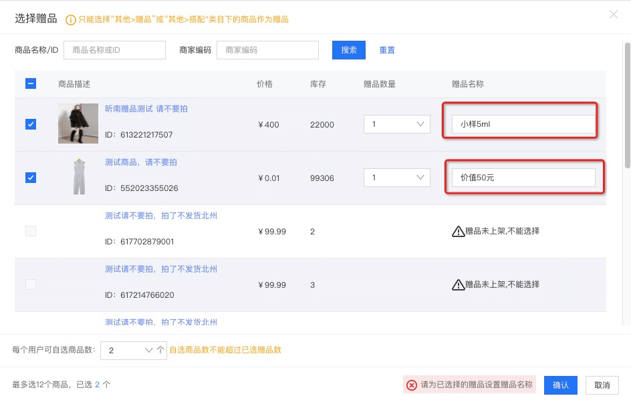Click the orange info icon beside 选择赠品
This screenshot has height=404, width=631.
pos(70,19)
